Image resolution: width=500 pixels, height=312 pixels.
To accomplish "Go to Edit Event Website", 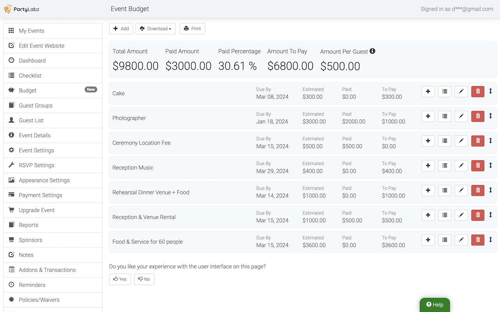I will [53, 46].
